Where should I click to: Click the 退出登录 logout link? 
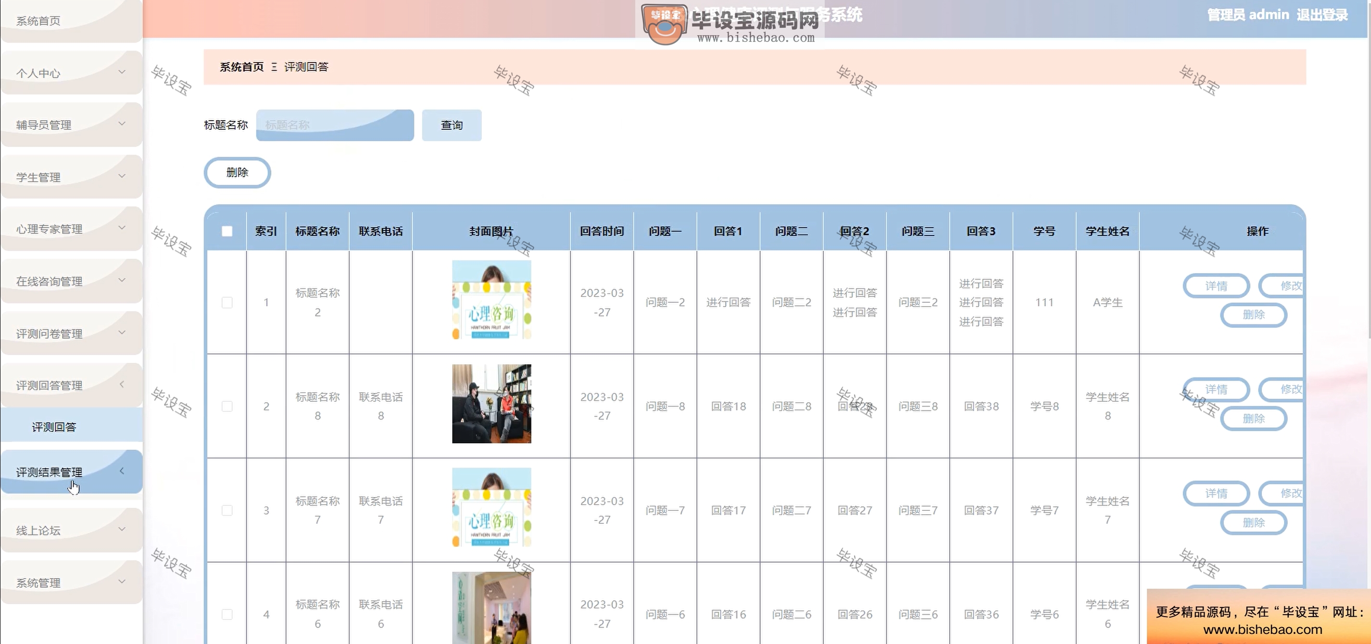(x=1322, y=15)
